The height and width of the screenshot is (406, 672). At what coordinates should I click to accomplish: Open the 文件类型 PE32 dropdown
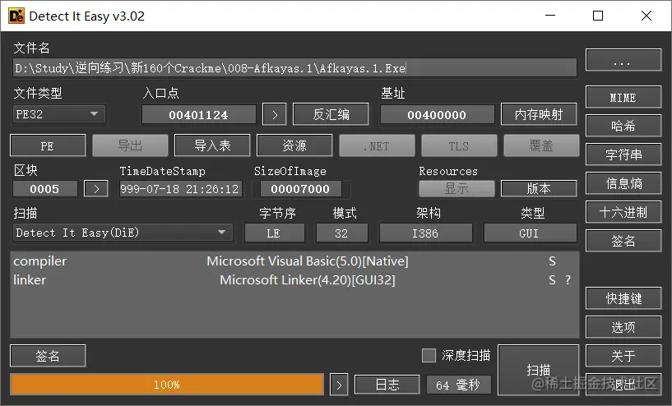pos(58,114)
